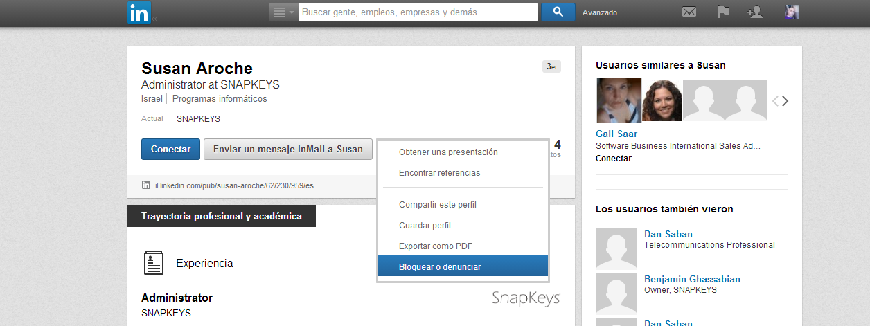
Task: Focus the search input field
Action: 418,12
